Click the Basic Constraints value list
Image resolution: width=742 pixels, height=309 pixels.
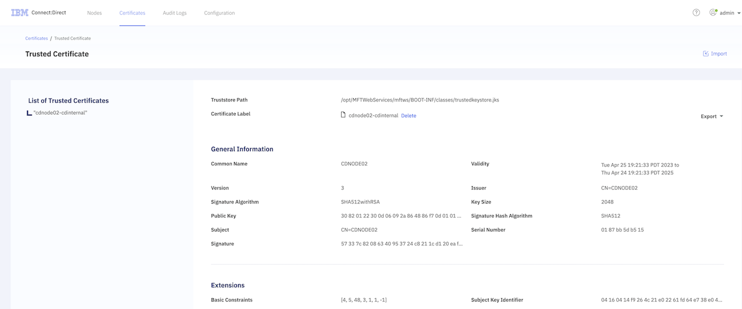[364, 300]
